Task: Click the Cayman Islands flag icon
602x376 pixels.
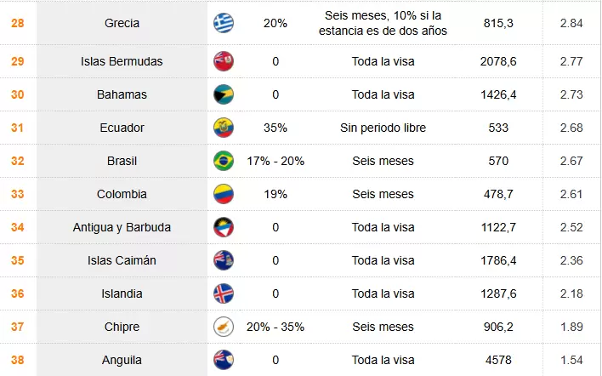Action: [224, 260]
